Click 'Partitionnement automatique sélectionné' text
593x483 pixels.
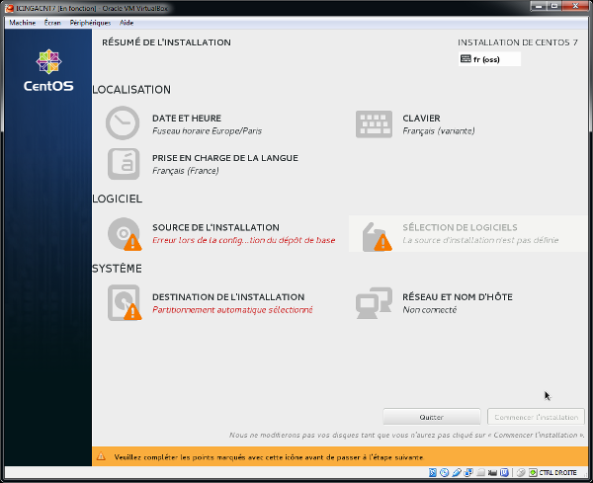click(x=232, y=310)
